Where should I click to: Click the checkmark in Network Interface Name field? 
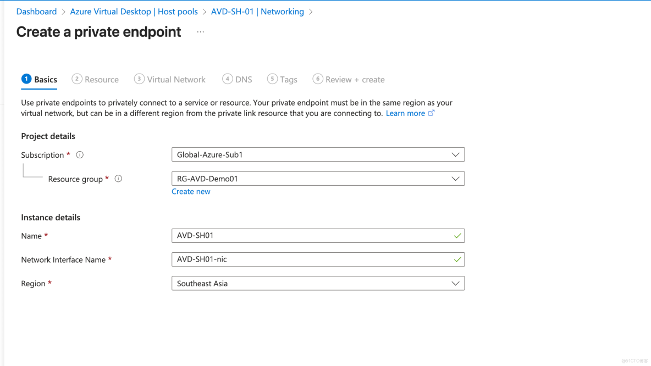point(458,259)
